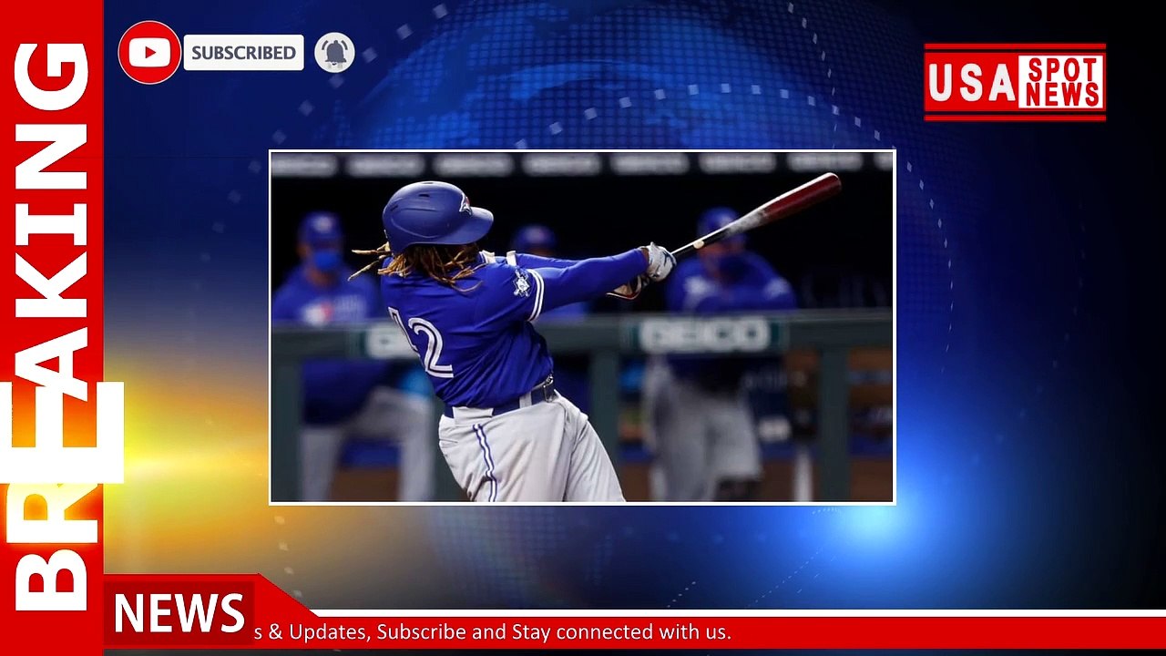Click the vertical BREAKING banner text
Image resolution: width=1166 pixels, height=656 pixels.
[x=51, y=328]
